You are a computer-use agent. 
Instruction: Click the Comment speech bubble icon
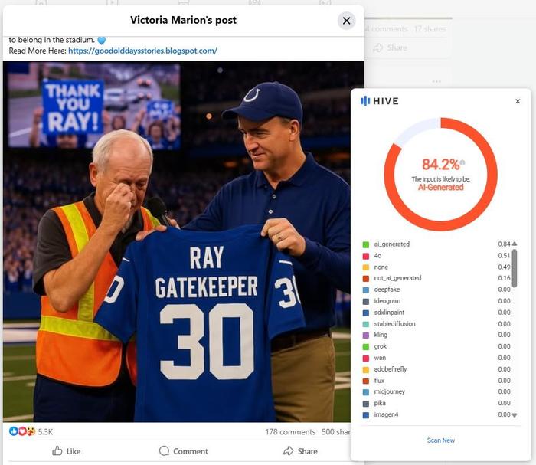(164, 451)
